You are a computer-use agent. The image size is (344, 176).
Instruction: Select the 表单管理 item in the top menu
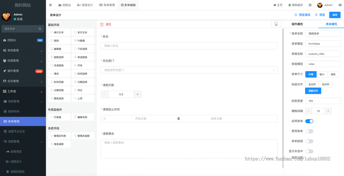pos(107,5)
